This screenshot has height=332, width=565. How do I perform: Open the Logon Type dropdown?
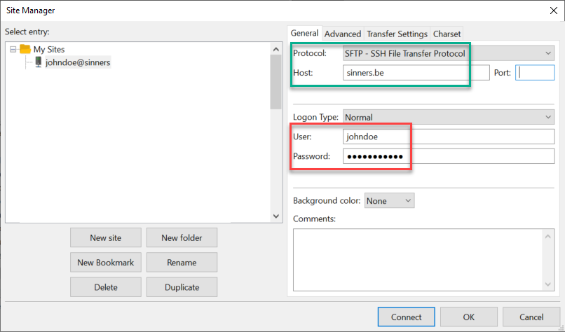coord(447,118)
